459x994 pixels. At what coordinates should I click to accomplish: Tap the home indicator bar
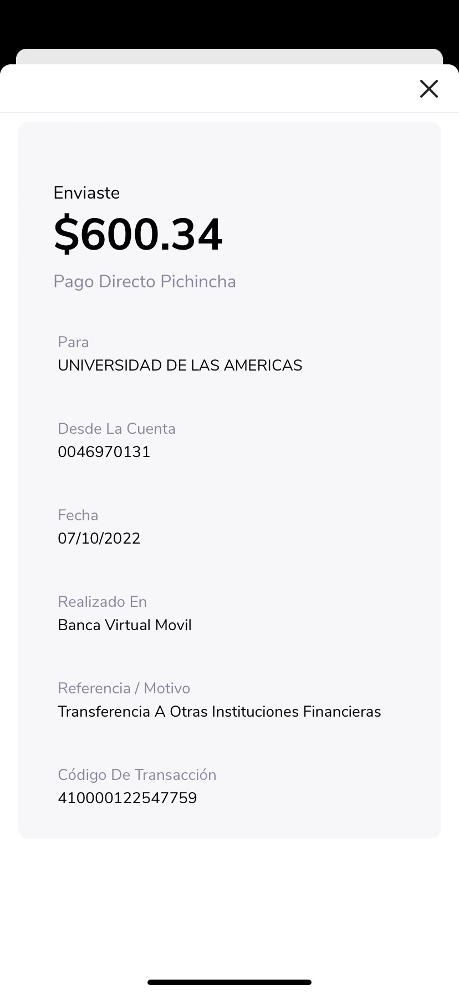point(229,982)
